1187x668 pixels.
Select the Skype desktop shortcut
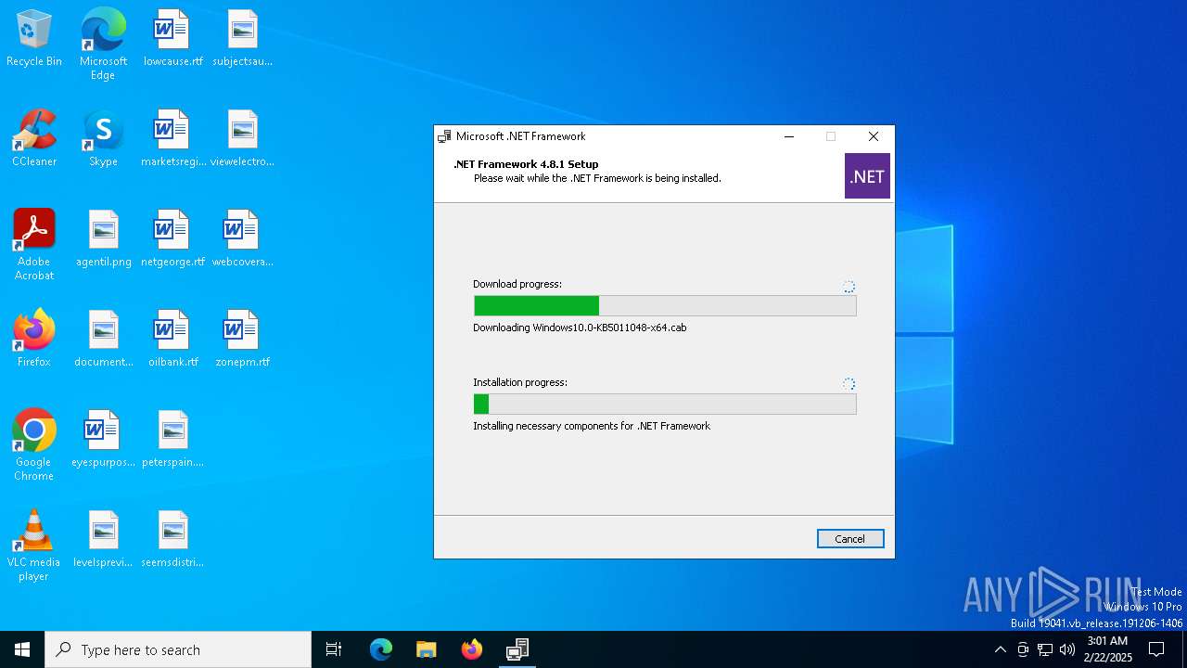pos(103,139)
